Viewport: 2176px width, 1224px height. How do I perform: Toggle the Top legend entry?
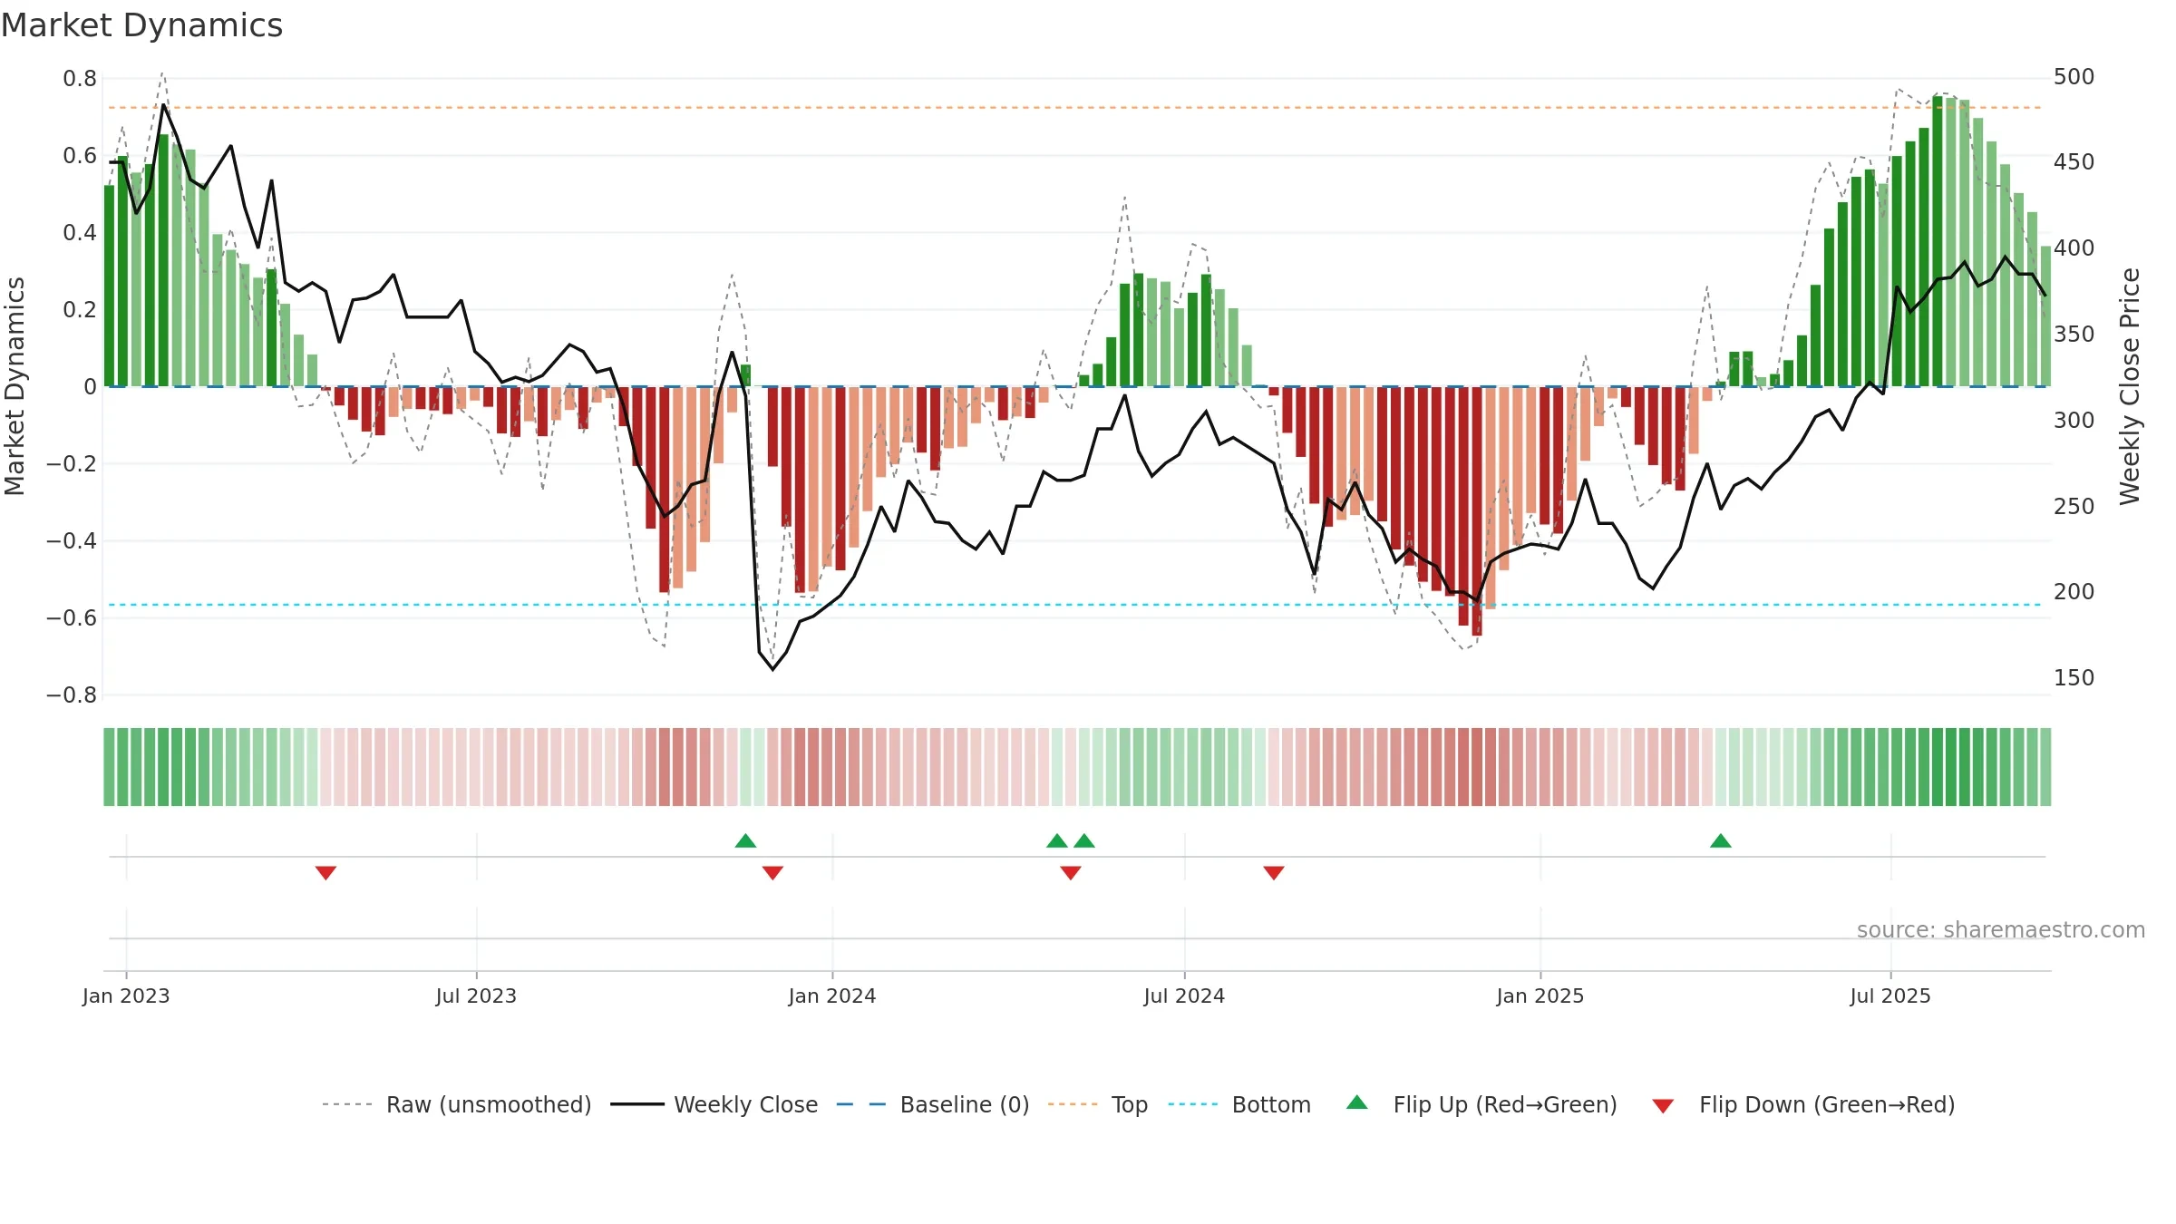pos(1097,1104)
